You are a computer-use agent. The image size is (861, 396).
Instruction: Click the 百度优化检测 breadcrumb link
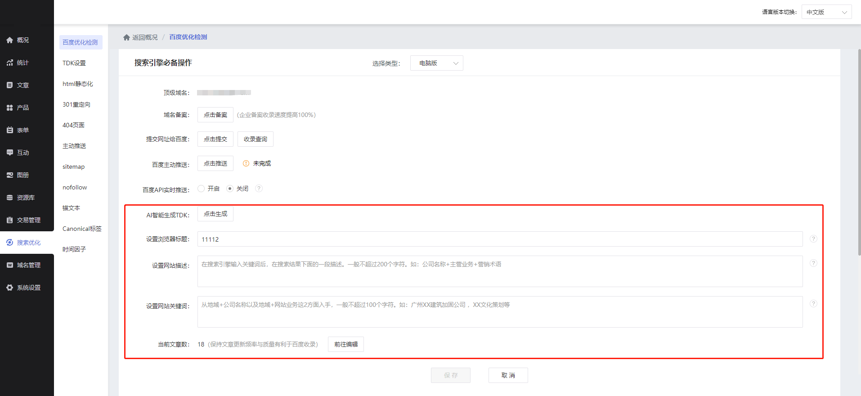pyautogui.click(x=188, y=37)
